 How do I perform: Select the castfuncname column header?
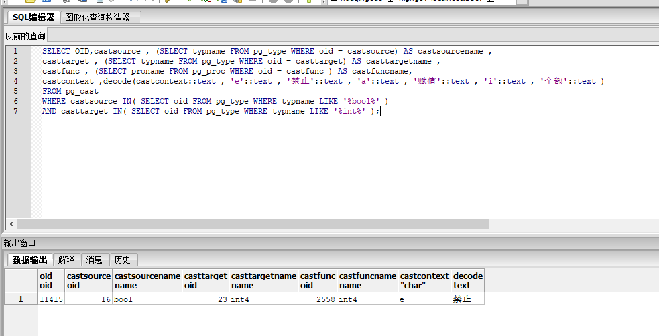point(367,280)
